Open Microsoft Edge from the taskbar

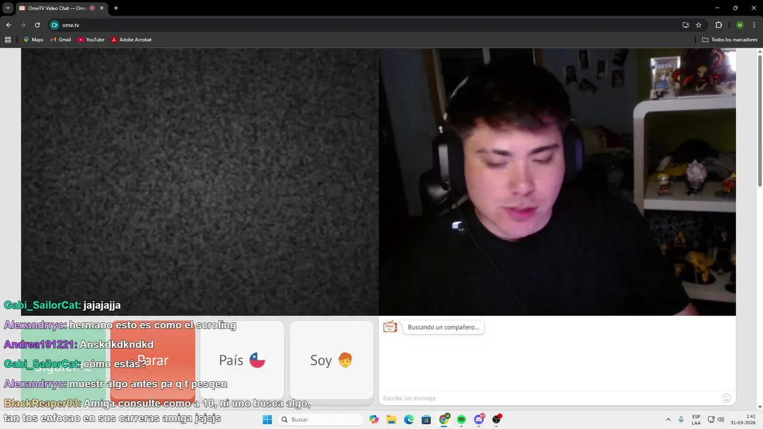[x=409, y=419]
